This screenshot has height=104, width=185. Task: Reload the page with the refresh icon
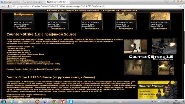pos(14,6)
